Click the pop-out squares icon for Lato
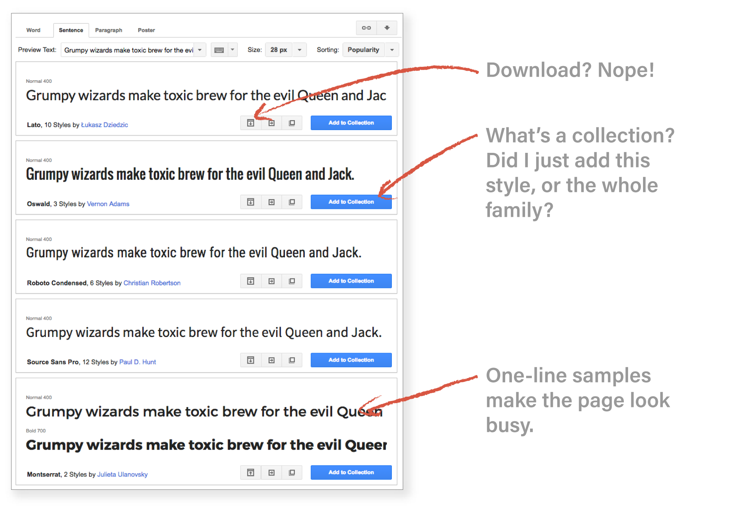Image resolution: width=740 pixels, height=509 pixels. pyautogui.click(x=292, y=123)
